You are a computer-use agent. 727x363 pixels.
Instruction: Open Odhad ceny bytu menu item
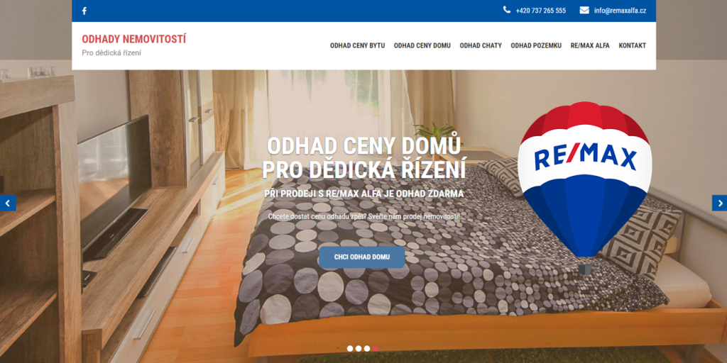pyautogui.click(x=358, y=45)
